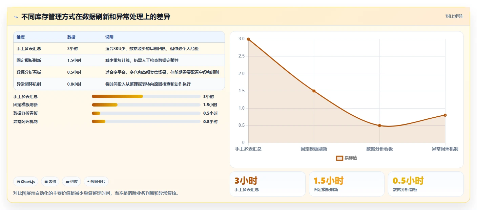
Task: Click the 说明 column header
Action: pyautogui.click(x=109, y=37)
